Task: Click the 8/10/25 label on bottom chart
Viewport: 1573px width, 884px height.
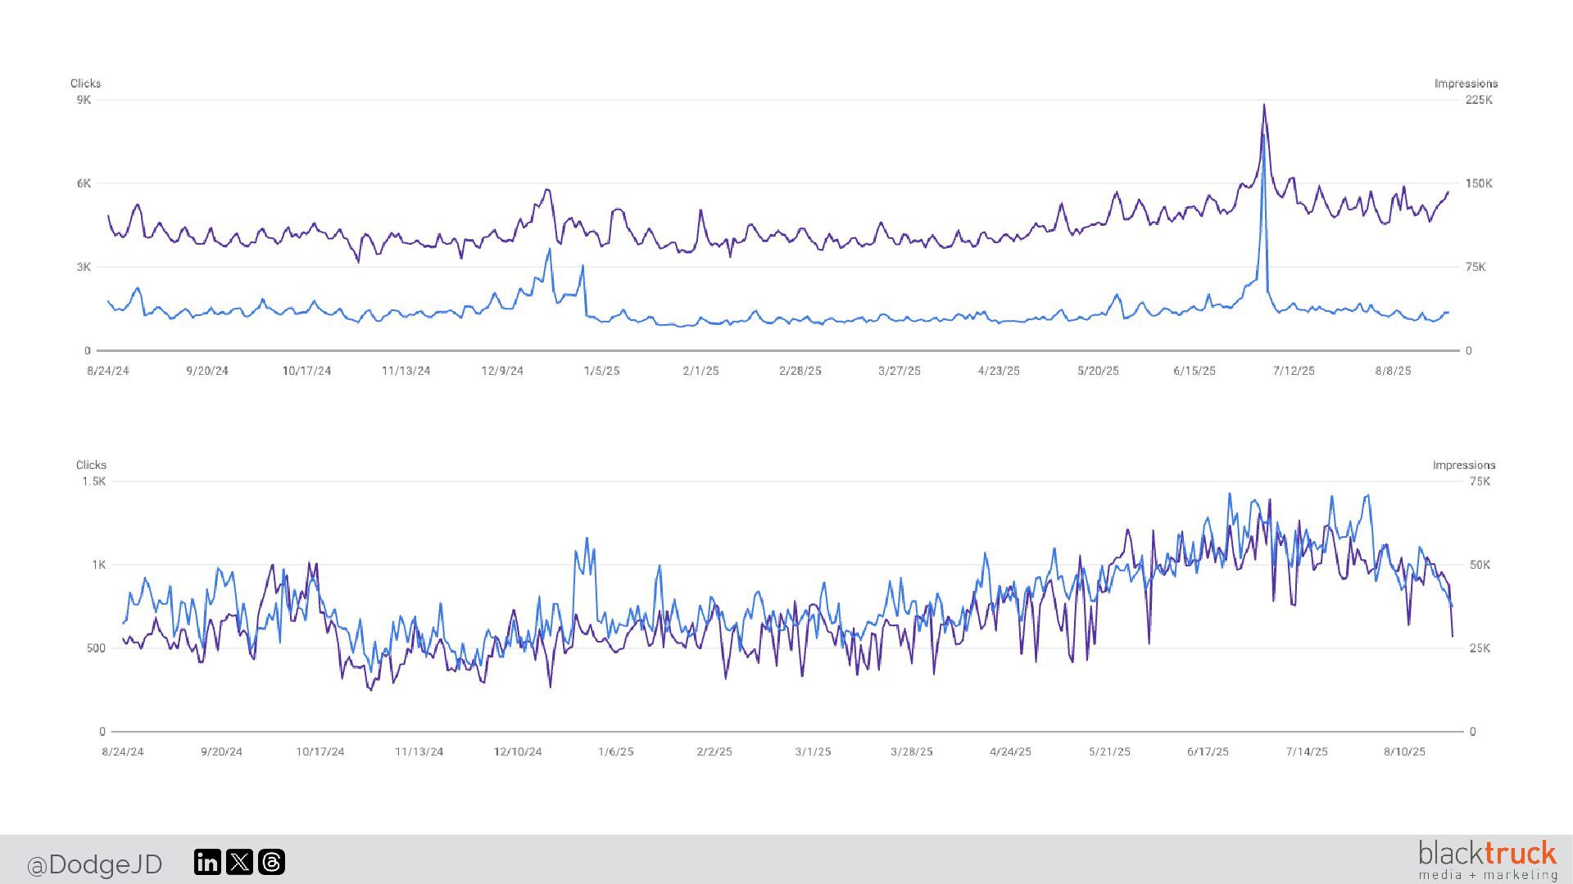Action: pos(1404,751)
